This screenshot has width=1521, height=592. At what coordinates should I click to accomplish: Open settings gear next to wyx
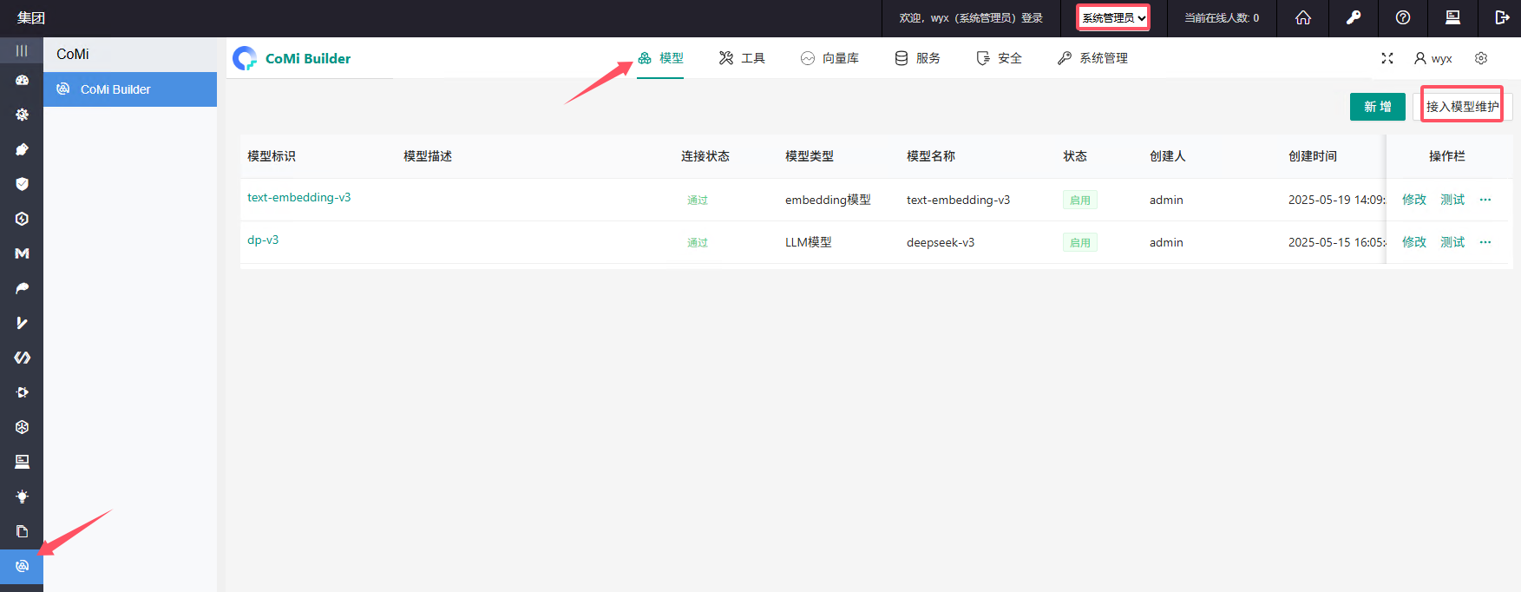tap(1481, 58)
